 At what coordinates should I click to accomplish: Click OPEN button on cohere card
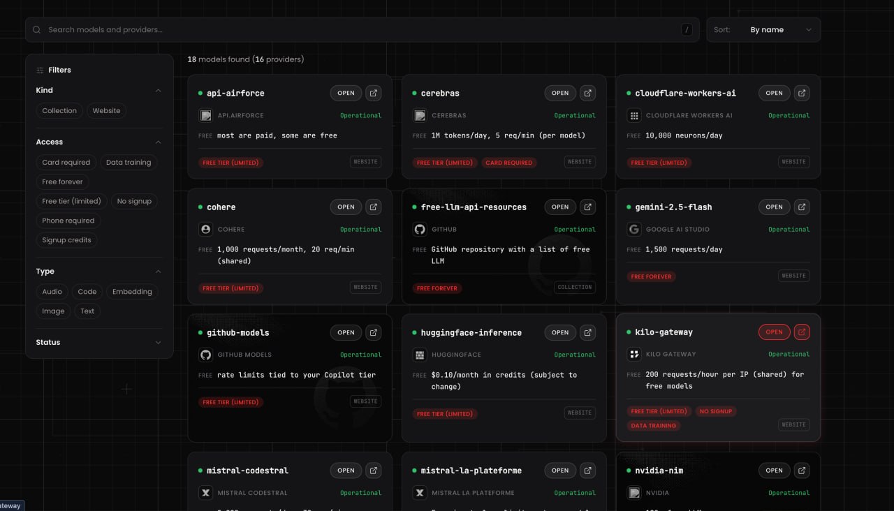[346, 207]
